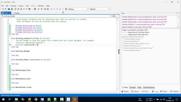The width and height of the screenshot is (181, 102).
Task: Collapse the Sub Activity_Pause block
Action: point(11,60)
